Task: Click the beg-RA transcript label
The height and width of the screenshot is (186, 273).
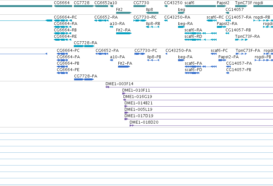Action: (185, 24)
